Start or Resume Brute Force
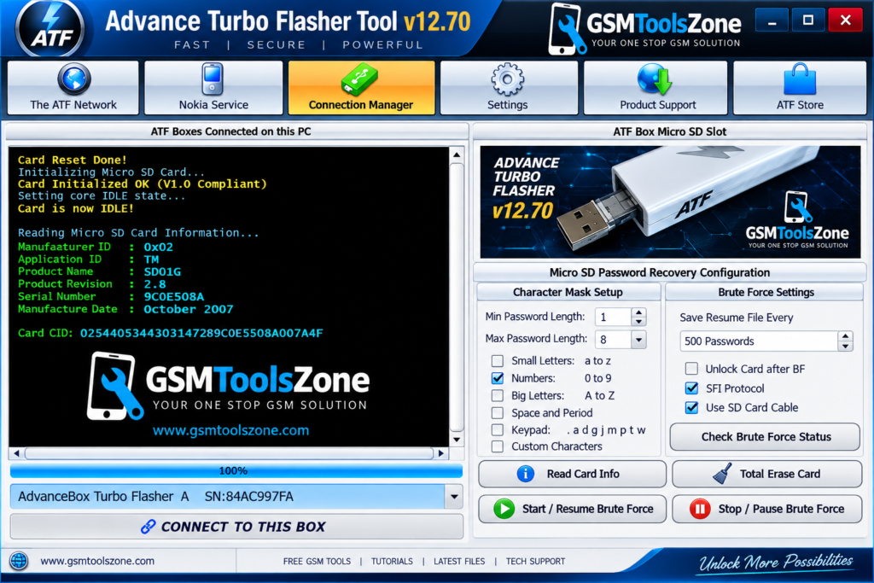The image size is (874, 583). click(573, 509)
